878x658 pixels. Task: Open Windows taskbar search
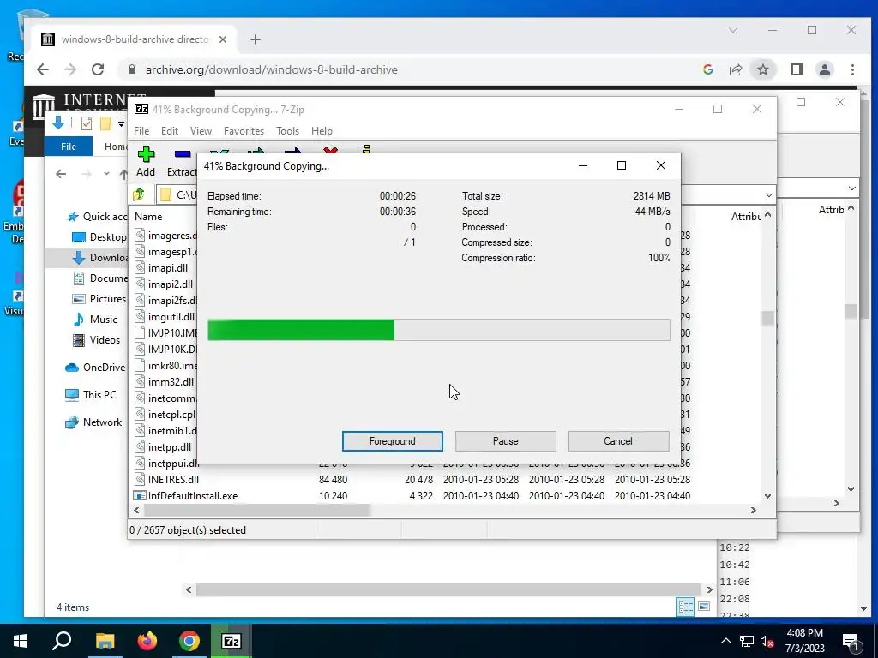(x=62, y=641)
